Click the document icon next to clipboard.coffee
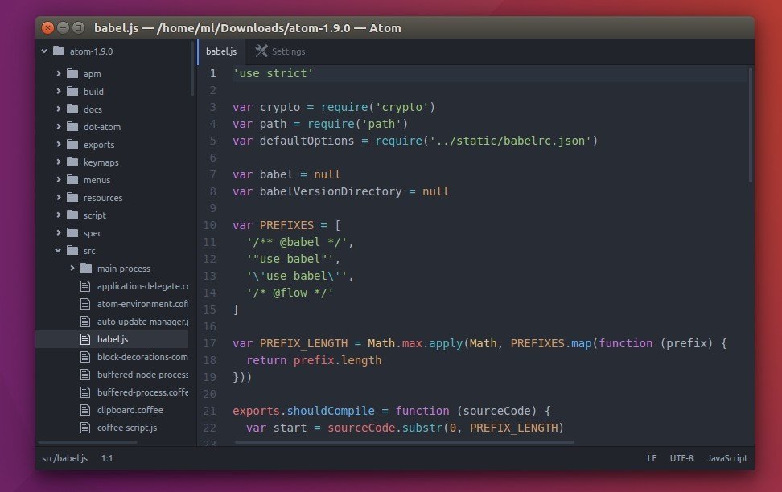The image size is (782, 492). click(x=86, y=410)
